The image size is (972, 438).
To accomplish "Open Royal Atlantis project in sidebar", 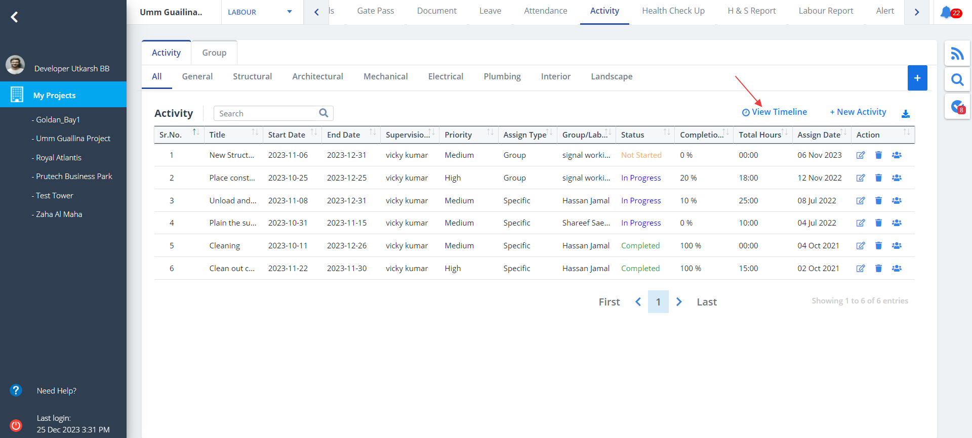I will (x=58, y=157).
